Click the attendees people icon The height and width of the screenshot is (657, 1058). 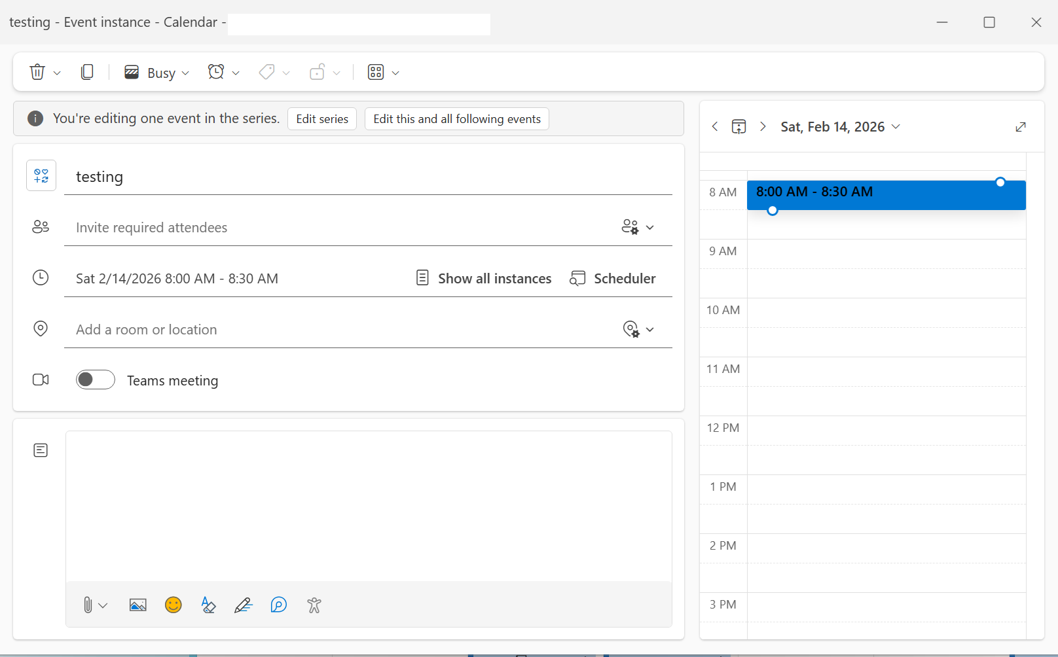[x=41, y=227]
